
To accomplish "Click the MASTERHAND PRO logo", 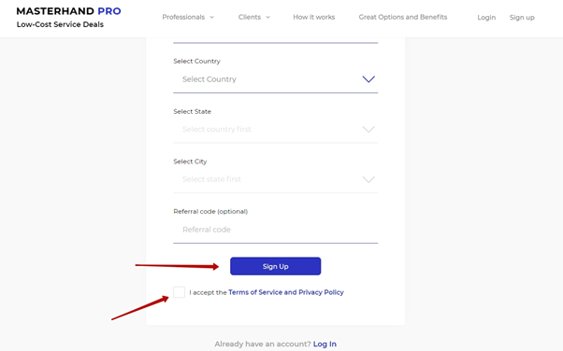I will click(68, 11).
